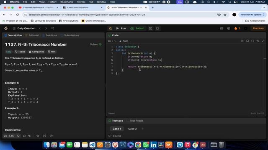
Task: Open Telegram from the dock
Action: pos(180,145)
